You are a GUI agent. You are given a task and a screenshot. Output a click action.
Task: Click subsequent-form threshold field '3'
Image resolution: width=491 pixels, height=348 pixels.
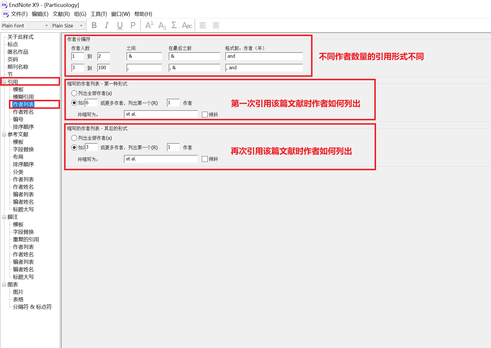tap(91, 147)
